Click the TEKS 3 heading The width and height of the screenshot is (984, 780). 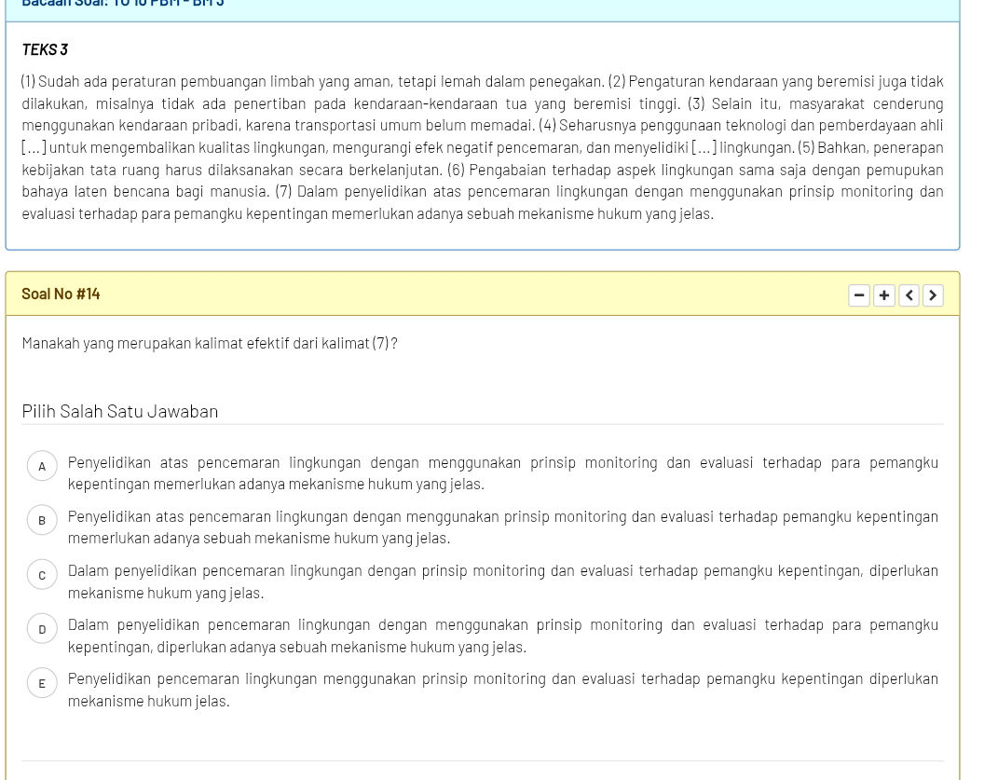click(x=43, y=48)
